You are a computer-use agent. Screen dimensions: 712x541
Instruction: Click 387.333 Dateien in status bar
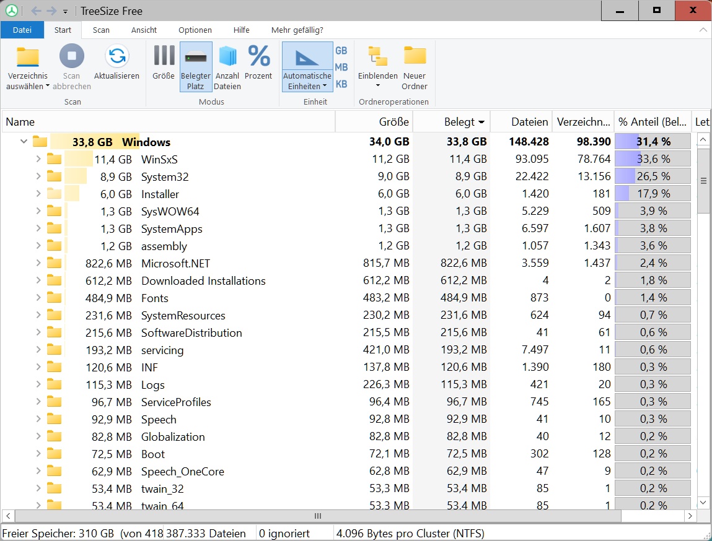click(x=206, y=534)
